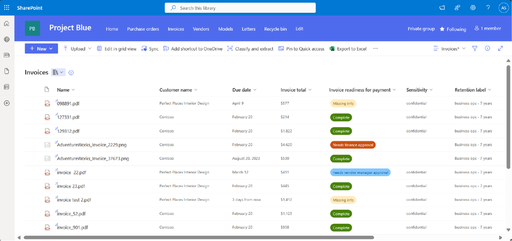Click Export to Excel
512x241 pixels.
348,49
